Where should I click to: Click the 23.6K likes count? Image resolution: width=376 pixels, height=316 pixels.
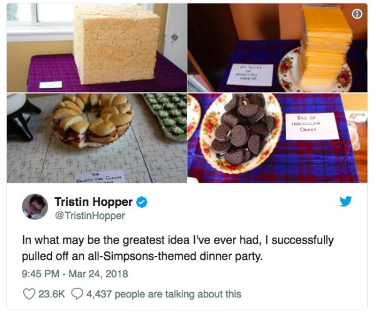click(x=52, y=294)
